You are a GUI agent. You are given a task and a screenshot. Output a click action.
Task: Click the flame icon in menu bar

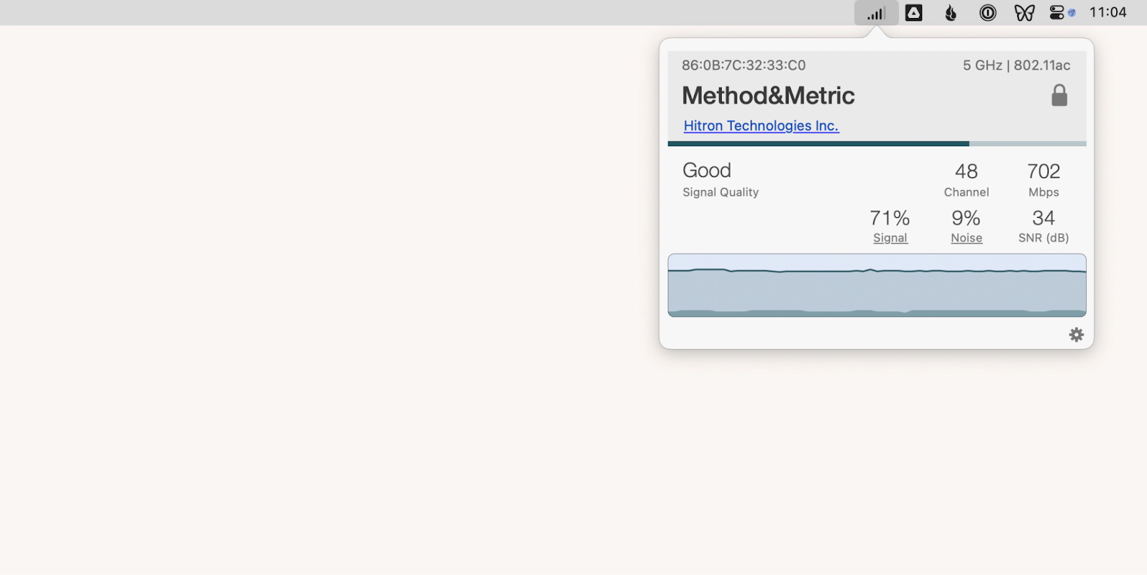951,13
